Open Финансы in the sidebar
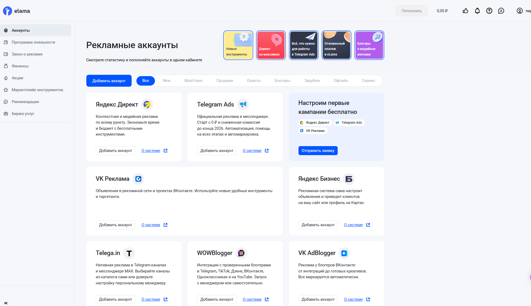 coord(20,66)
